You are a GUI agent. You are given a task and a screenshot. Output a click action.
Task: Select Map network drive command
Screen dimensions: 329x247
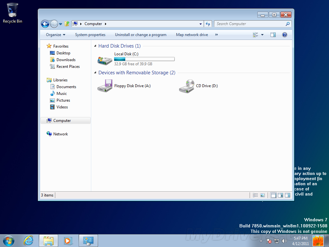[x=192, y=35]
